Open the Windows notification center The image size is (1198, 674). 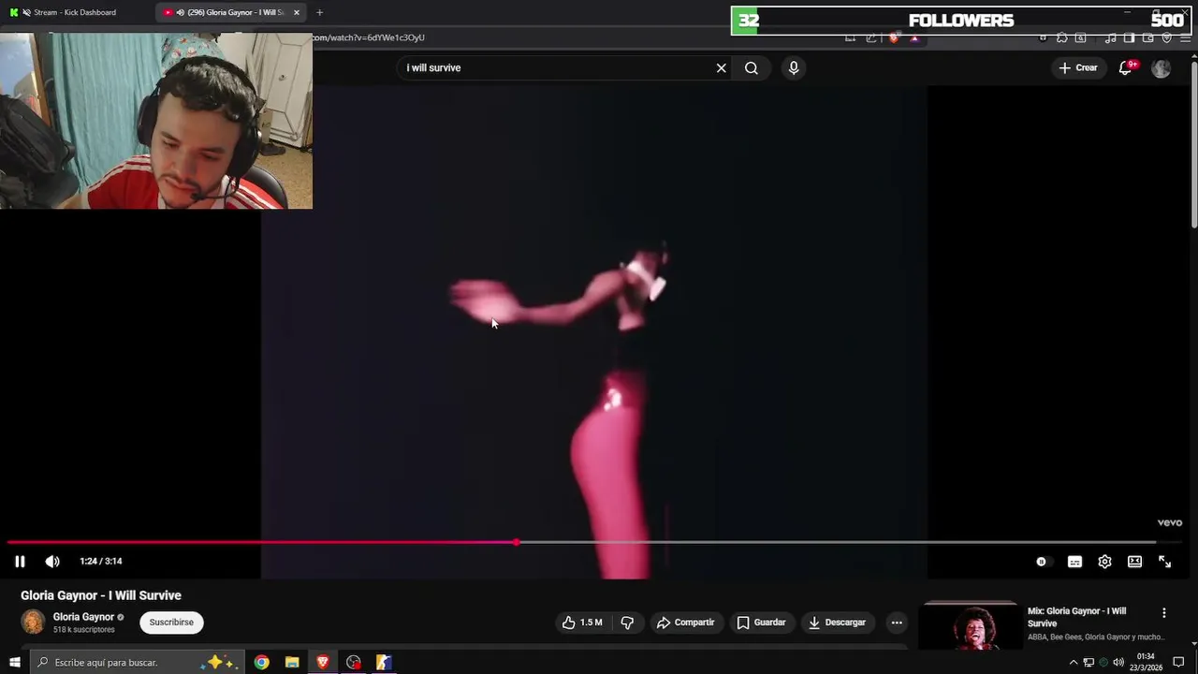[x=1179, y=662]
